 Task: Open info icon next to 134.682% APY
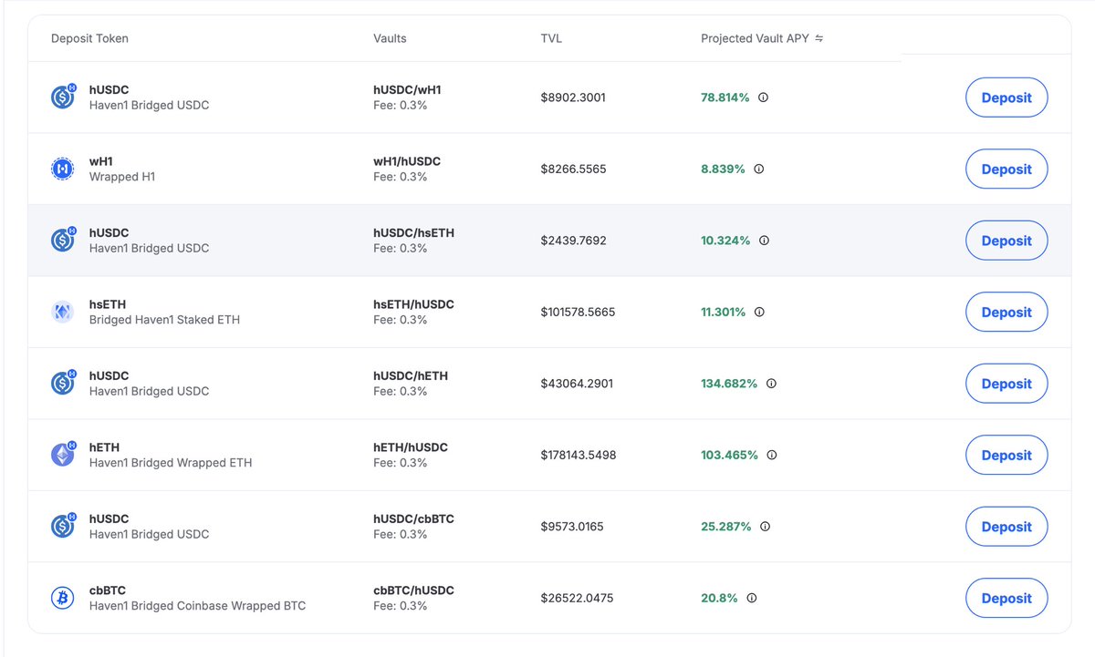click(x=771, y=384)
